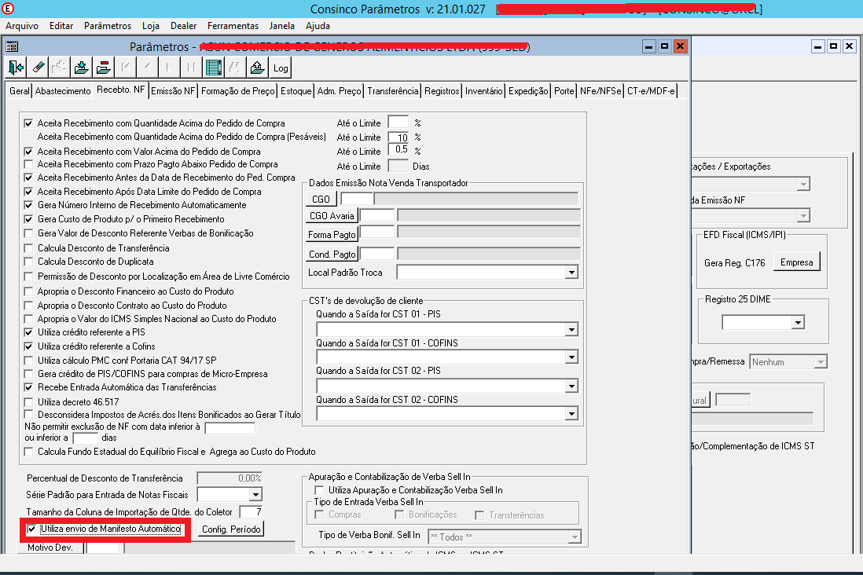This screenshot has height=575, width=863.
Task: Click the ou inferior a dias field
Action: (x=86, y=438)
